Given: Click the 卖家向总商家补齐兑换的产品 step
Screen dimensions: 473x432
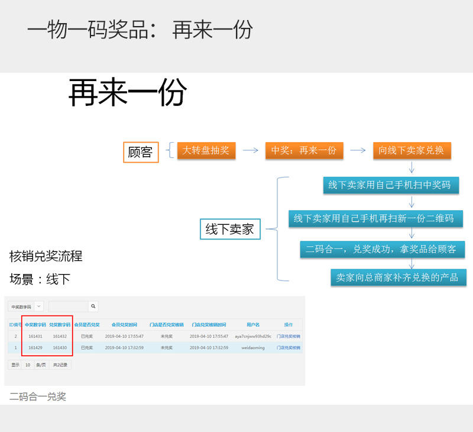Looking at the screenshot, I should click(x=397, y=278).
